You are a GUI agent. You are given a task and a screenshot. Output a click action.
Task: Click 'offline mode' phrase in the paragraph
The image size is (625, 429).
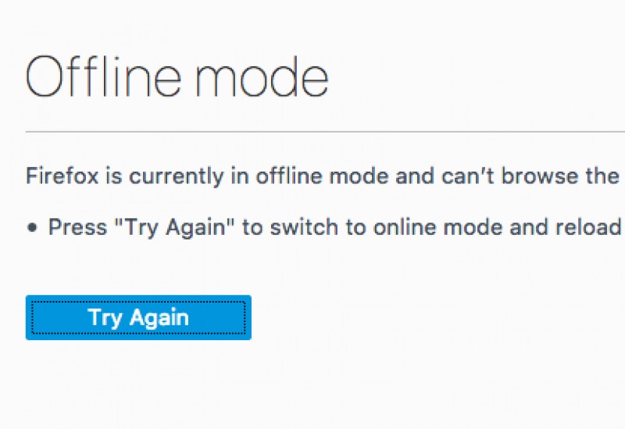click(x=322, y=175)
